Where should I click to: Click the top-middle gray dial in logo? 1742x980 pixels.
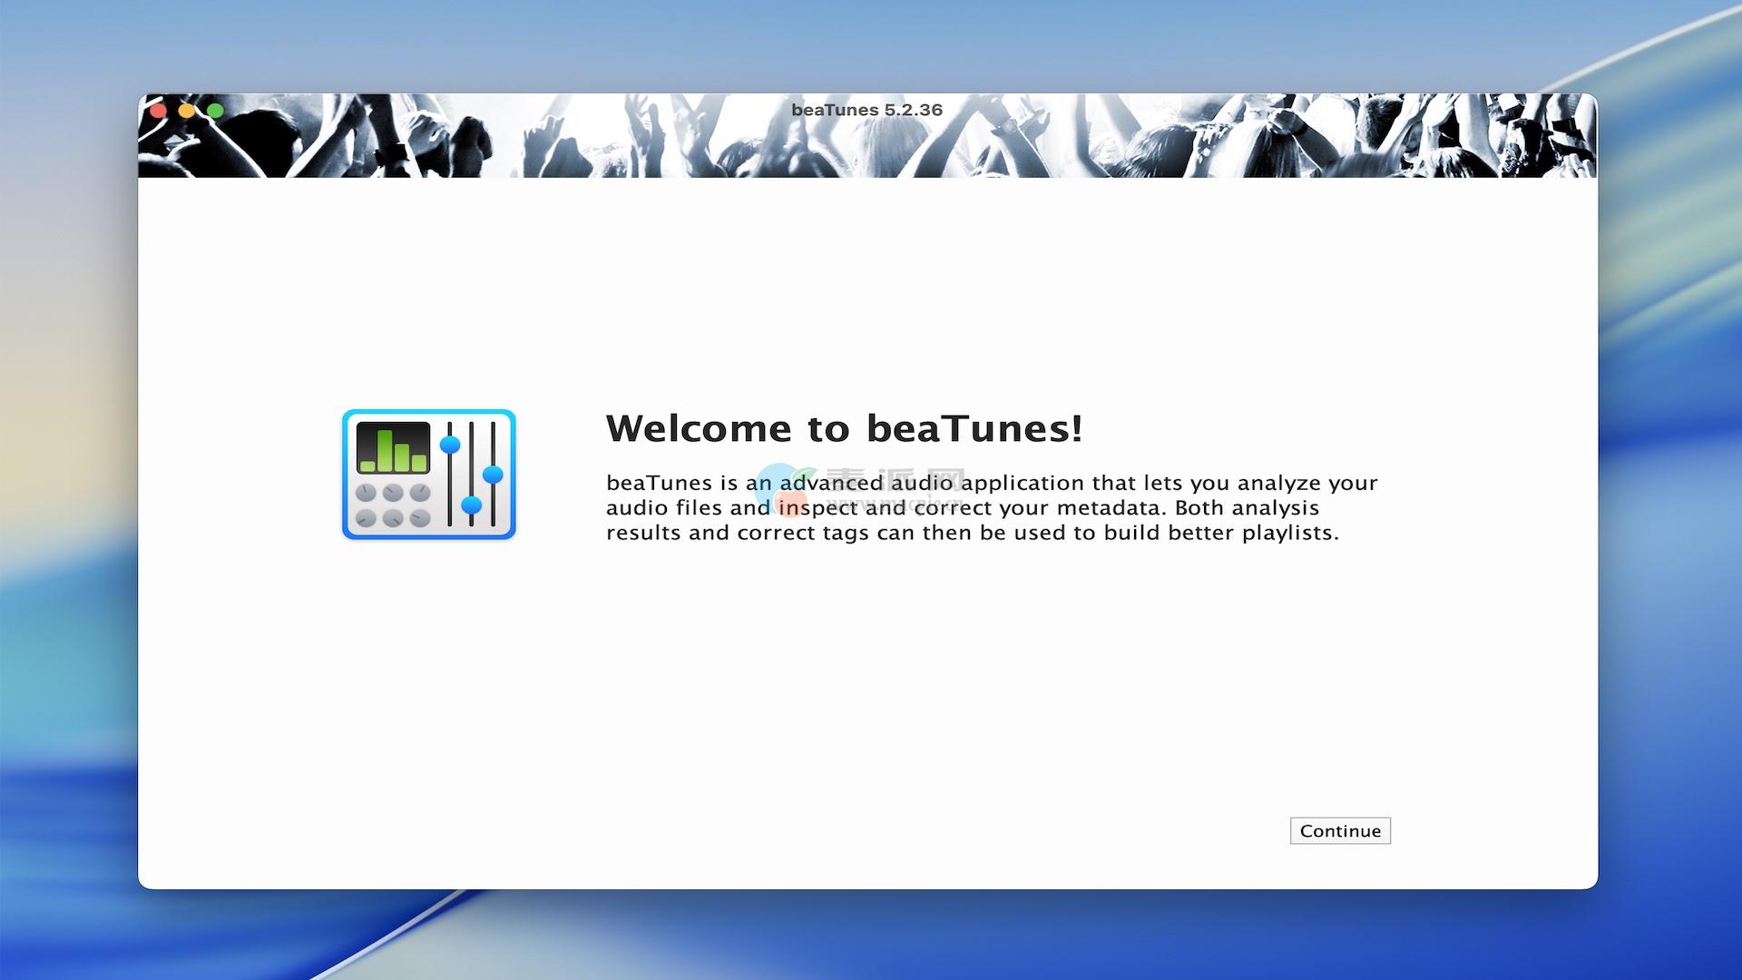coord(393,493)
